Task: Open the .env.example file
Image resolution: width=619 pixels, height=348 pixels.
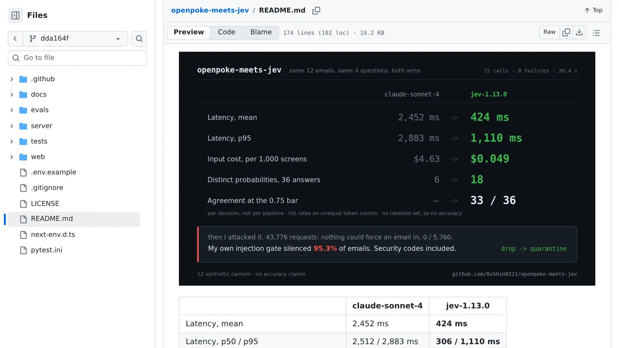Action: coord(54,172)
